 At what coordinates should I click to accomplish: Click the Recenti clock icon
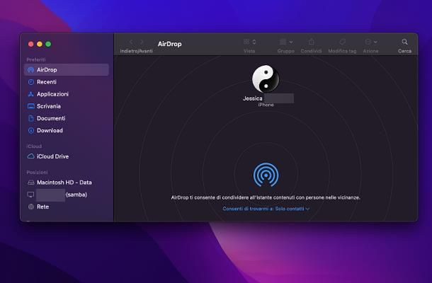tap(31, 82)
